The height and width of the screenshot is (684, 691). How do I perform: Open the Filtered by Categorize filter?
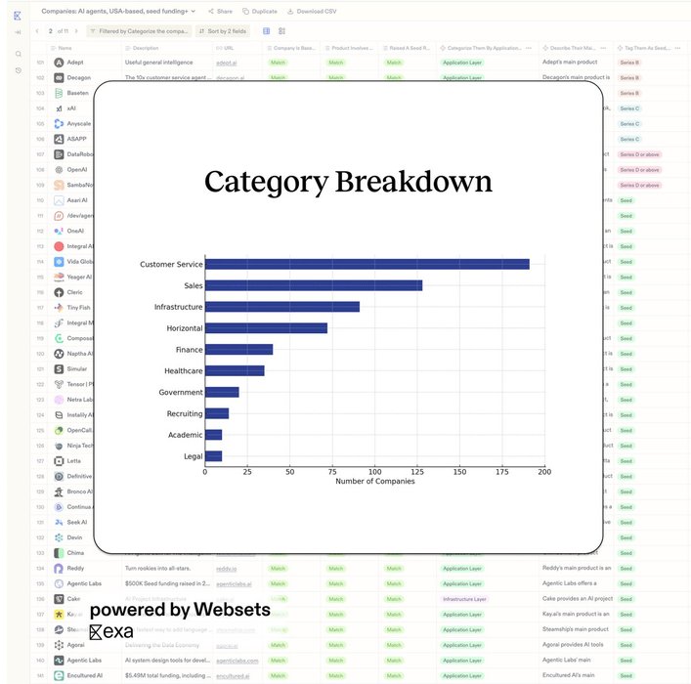(x=140, y=31)
